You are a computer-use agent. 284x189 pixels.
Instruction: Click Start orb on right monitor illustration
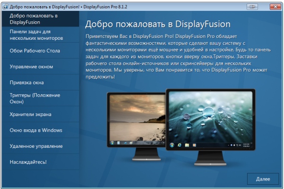(172, 145)
